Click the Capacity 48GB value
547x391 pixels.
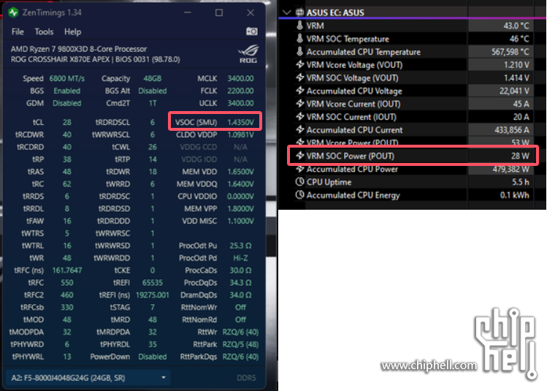(x=152, y=78)
